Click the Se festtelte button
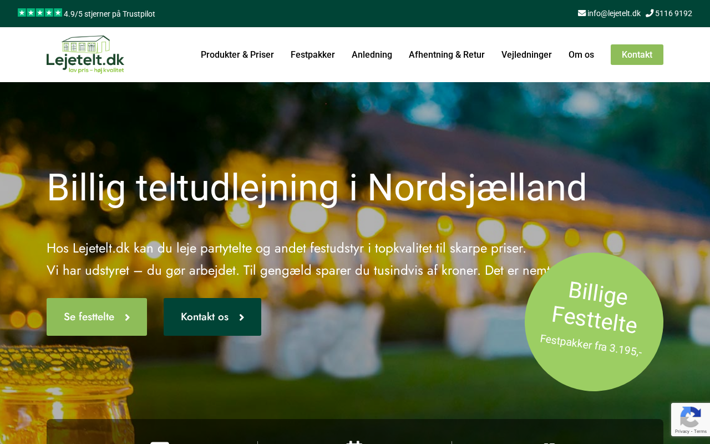 [97, 317]
